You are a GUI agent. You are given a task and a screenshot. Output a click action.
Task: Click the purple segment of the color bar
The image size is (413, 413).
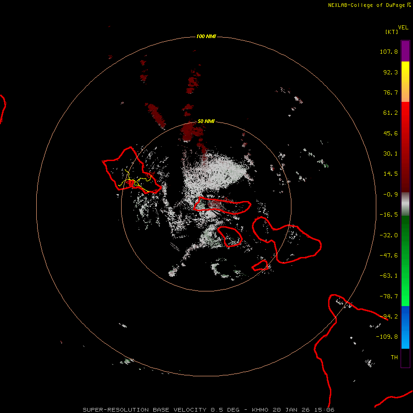click(405, 51)
